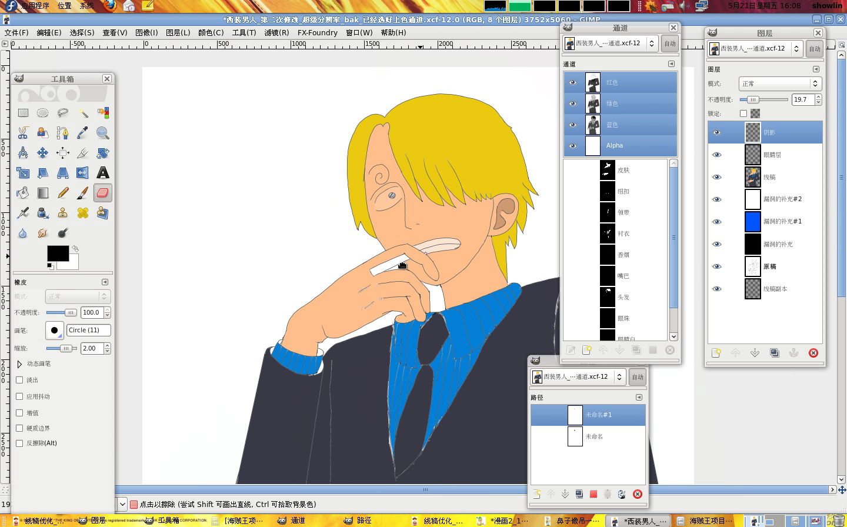This screenshot has height=527, width=847.
Task: Hide the 眼睛层 layer via its eye
Action: pyautogui.click(x=716, y=155)
